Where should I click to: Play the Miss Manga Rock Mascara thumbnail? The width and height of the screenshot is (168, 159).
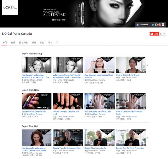pyautogui.click(x=99, y=65)
